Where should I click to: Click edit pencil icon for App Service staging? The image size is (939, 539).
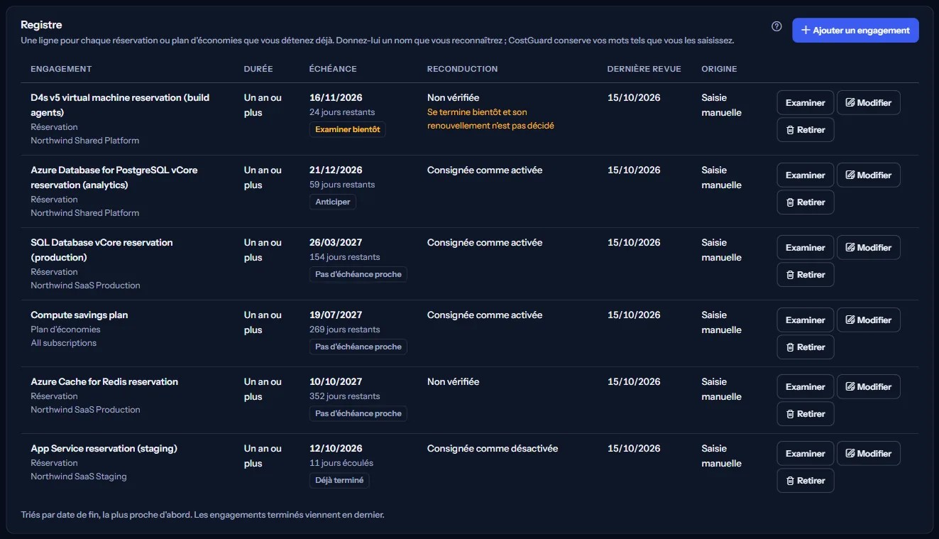coord(850,454)
